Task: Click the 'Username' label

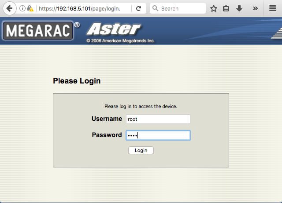Action: point(107,119)
